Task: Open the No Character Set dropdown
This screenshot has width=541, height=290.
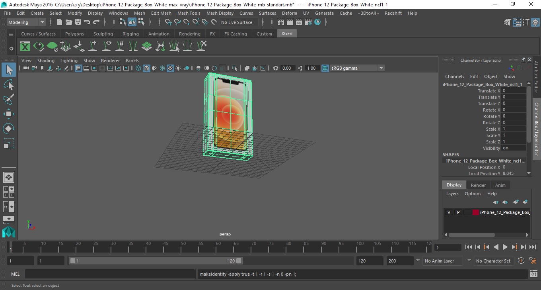Action: pos(493,261)
